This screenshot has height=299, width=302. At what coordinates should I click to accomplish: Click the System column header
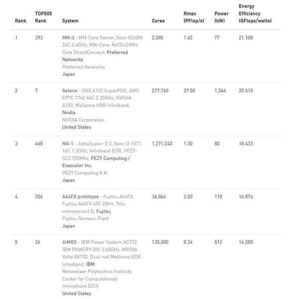pyautogui.click(x=70, y=21)
